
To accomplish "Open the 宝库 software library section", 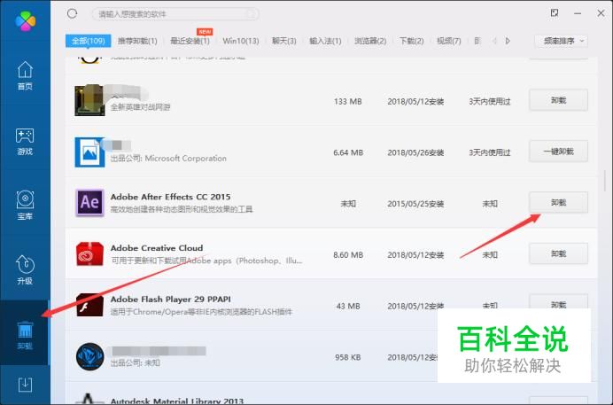I will [x=25, y=206].
